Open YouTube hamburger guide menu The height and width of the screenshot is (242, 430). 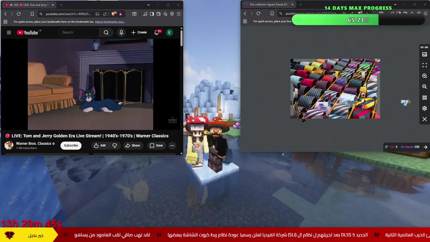(x=9, y=32)
